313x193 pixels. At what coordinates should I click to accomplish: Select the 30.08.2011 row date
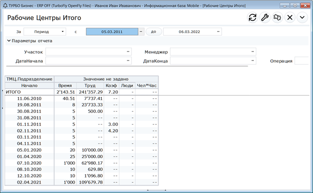[x=29, y=111]
